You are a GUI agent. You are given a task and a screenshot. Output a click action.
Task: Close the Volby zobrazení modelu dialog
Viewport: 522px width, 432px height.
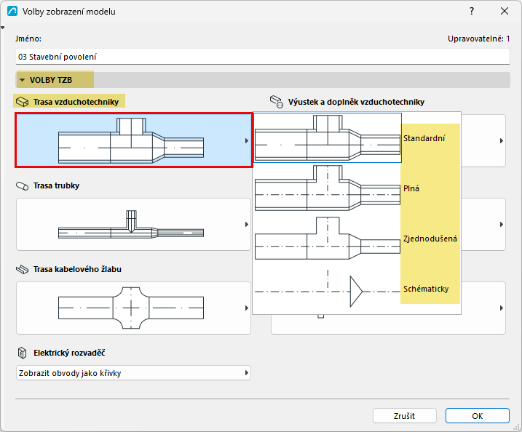pos(505,12)
